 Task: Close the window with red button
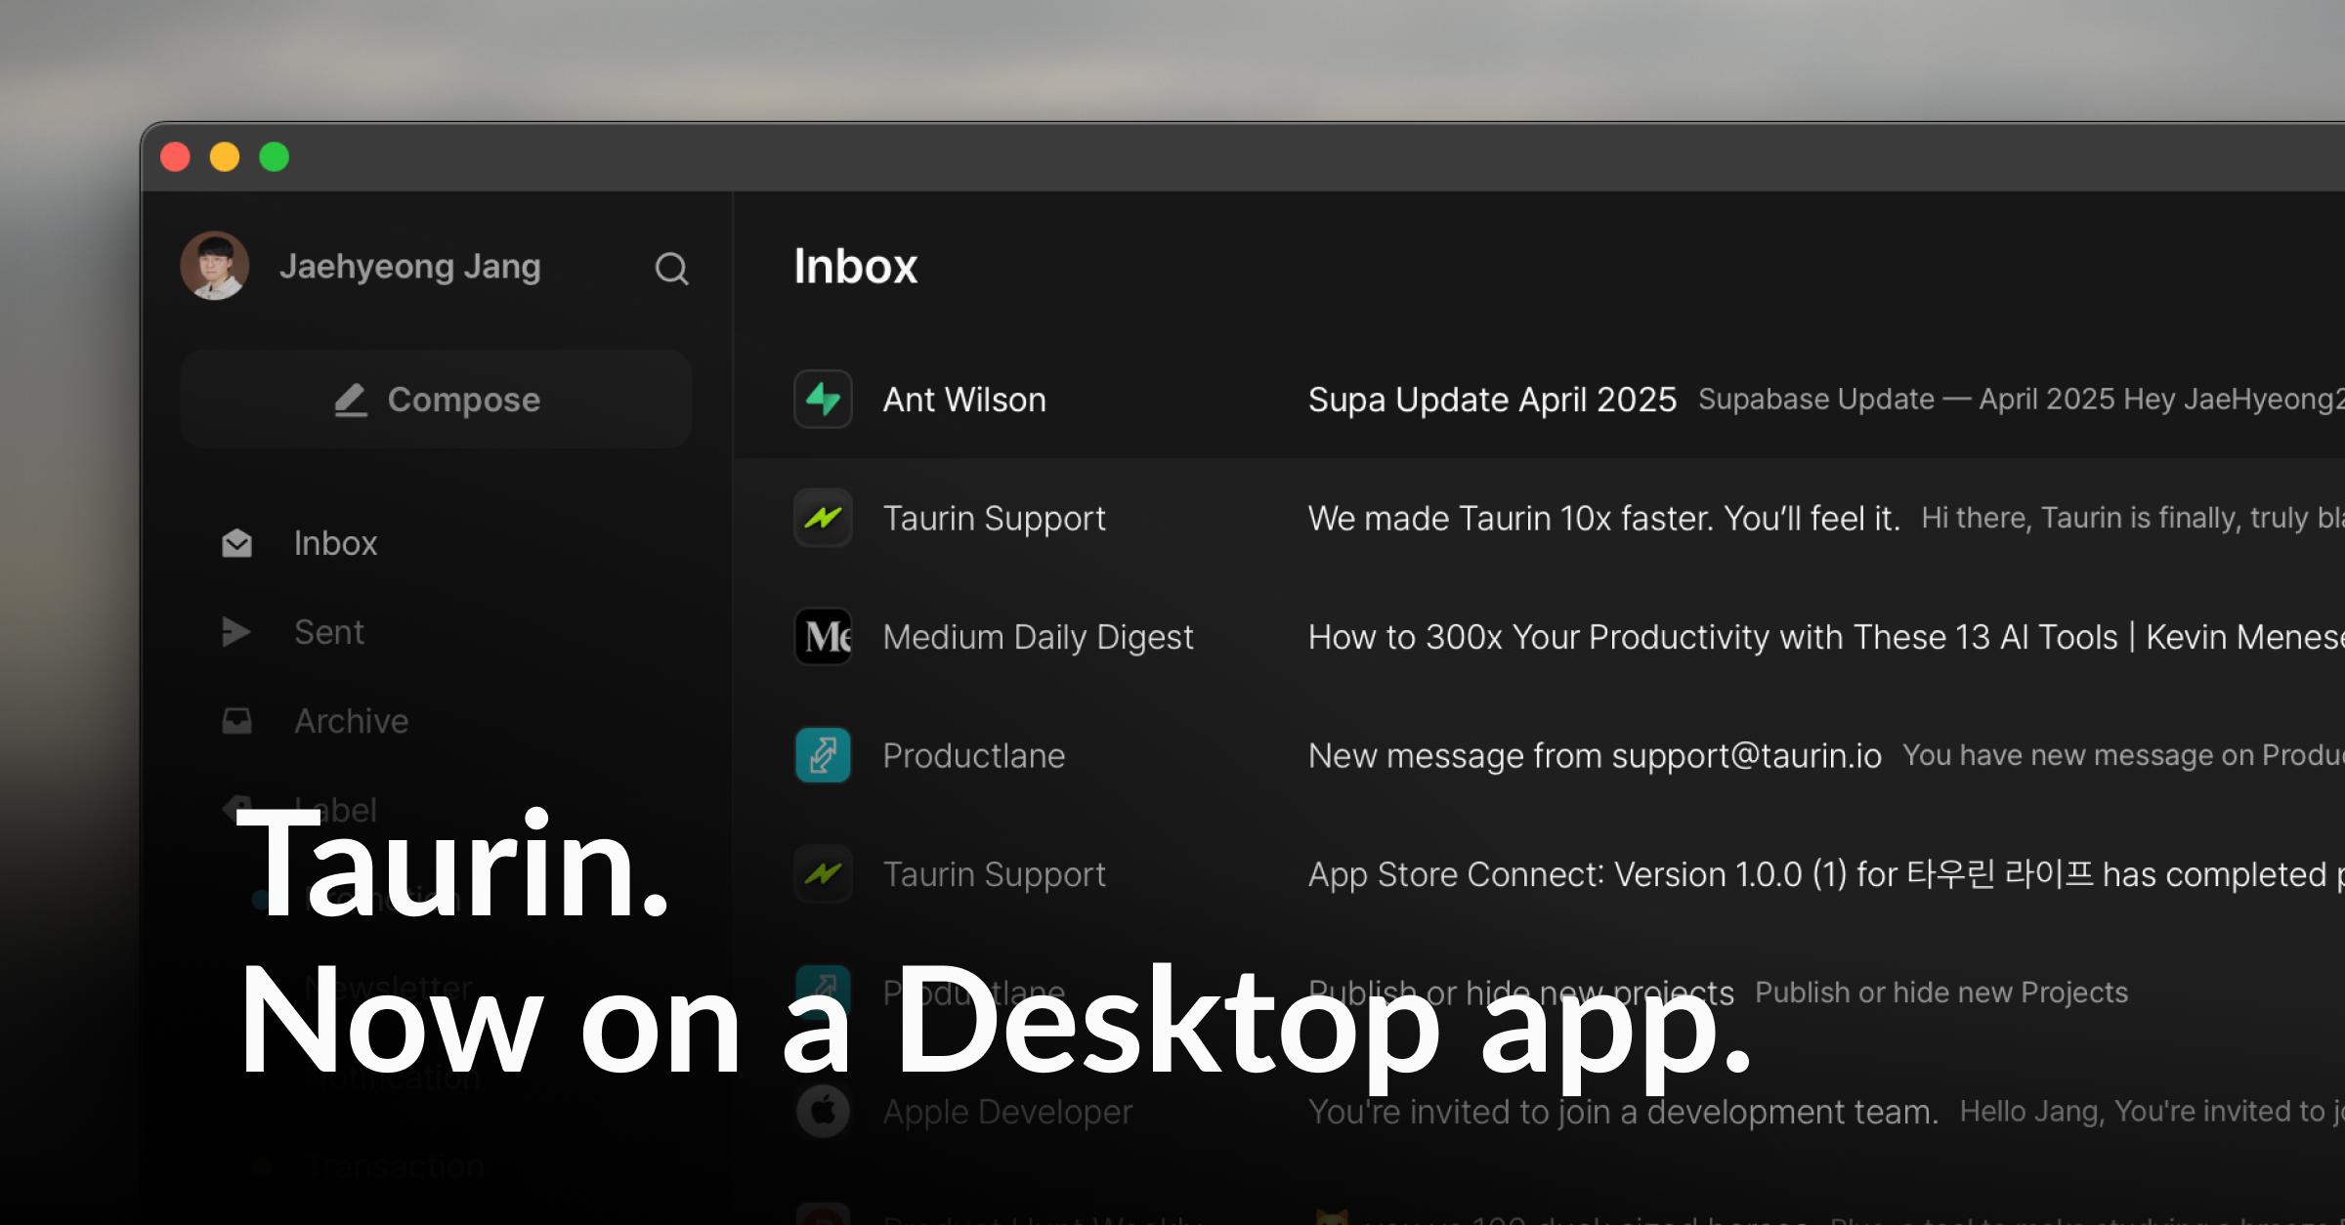pyautogui.click(x=175, y=156)
